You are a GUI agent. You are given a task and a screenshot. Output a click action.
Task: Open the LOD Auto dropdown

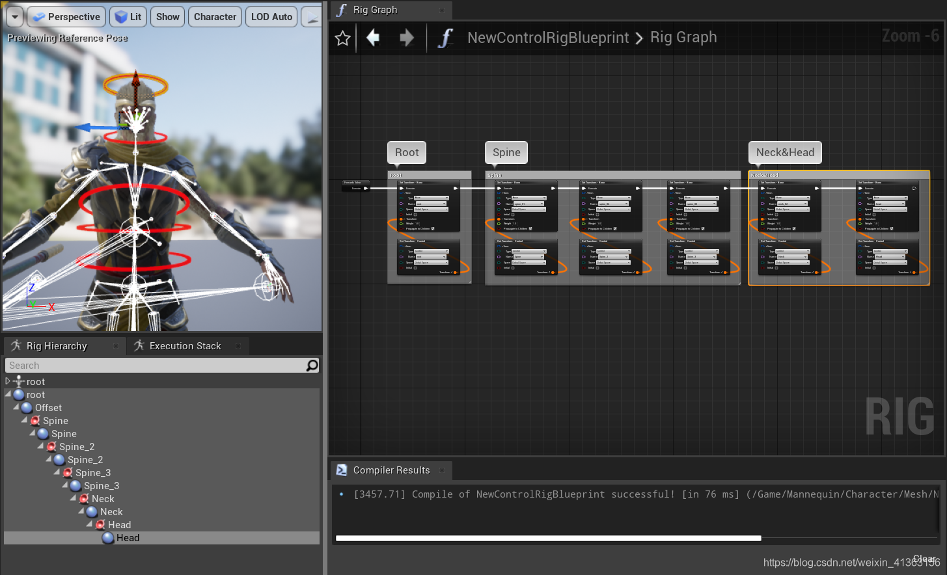pos(271,17)
